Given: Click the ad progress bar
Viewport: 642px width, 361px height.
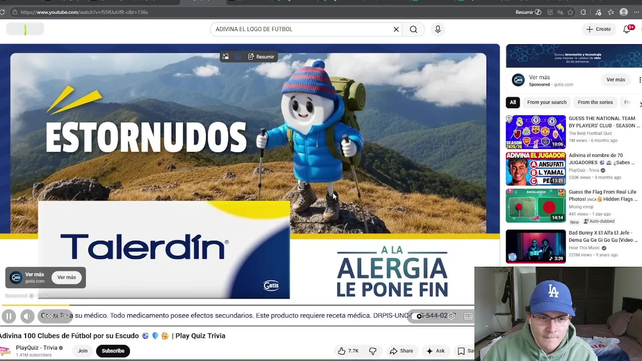Looking at the screenshot, I should (x=237, y=305).
